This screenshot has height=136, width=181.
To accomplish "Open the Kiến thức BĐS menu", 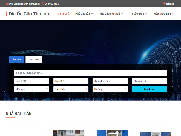I will coord(164,14).
